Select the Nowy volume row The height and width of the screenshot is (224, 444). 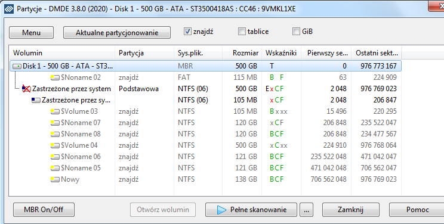pyautogui.click(x=205, y=179)
